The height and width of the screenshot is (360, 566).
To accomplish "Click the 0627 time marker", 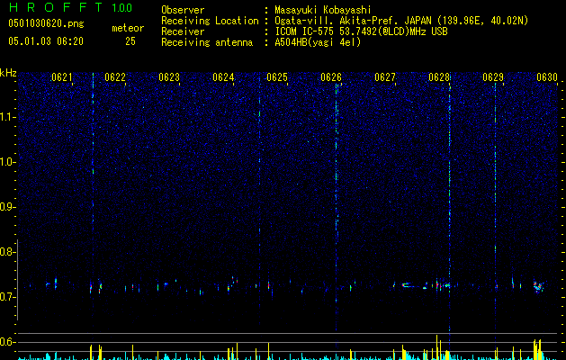I will click(x=385, y=77).
